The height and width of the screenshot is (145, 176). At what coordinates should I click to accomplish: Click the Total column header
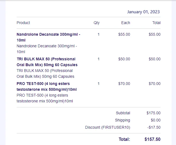point(156,23)
